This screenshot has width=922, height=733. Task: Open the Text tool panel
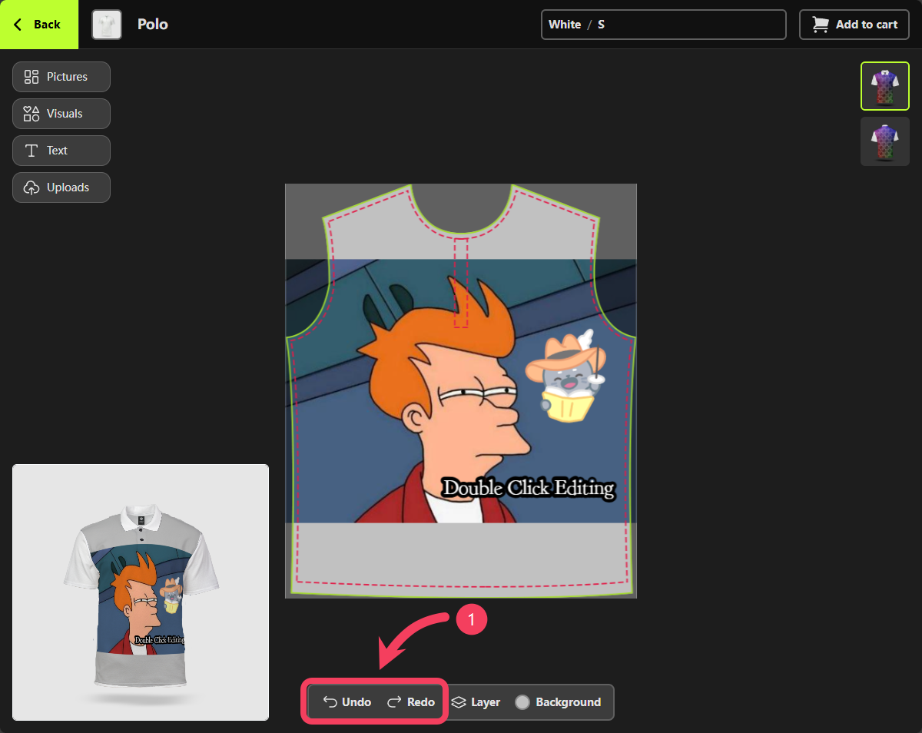click(61, 151)
